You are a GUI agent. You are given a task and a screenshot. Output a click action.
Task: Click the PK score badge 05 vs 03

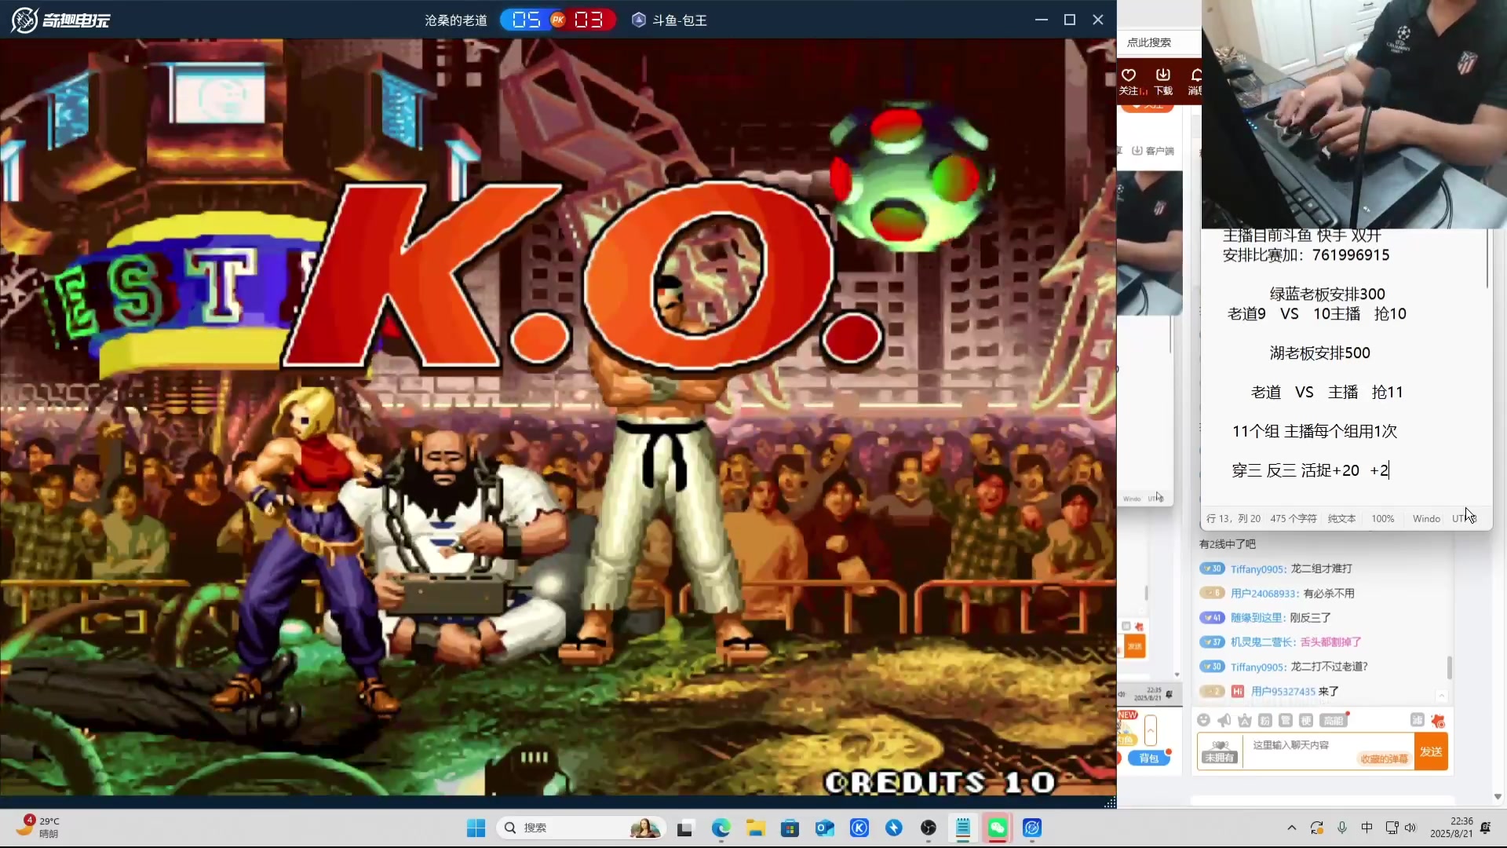click(x=558, y=20)
